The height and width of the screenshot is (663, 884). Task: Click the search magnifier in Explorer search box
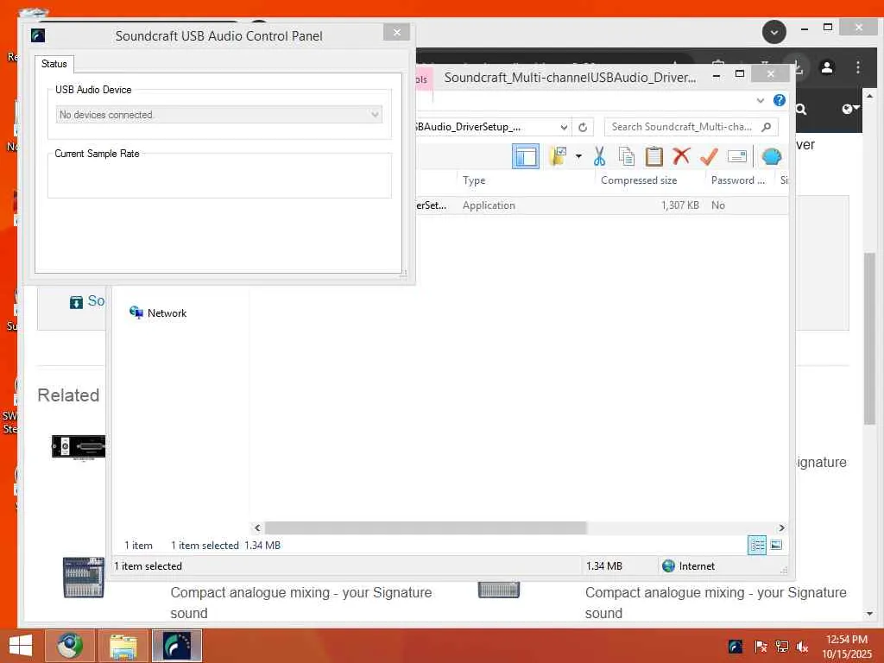pyautogui.click(x=767, y=127)
